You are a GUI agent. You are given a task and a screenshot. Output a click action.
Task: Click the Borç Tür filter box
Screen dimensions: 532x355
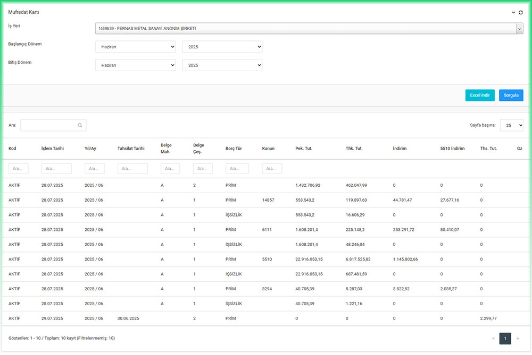pyautogui.click(x=237, y=168)
